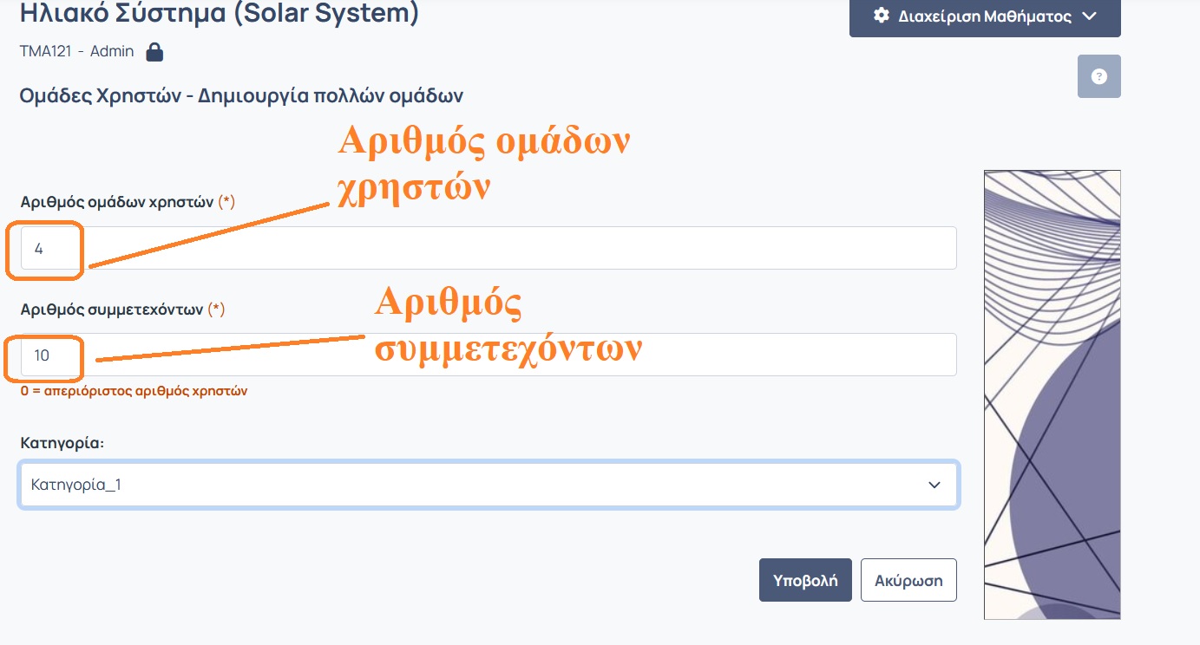Click the TMA121 - Admin course code text
1200x645 pixels.
tap(76, 52)
